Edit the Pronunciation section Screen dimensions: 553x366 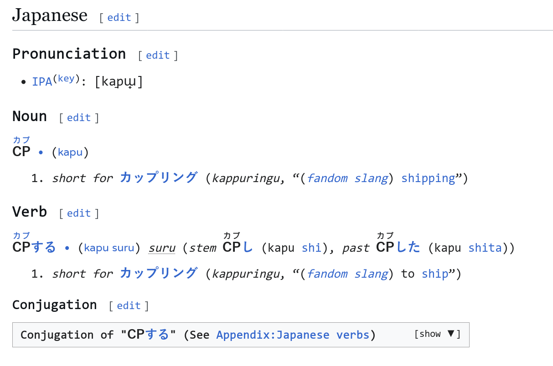pos(158,56)
